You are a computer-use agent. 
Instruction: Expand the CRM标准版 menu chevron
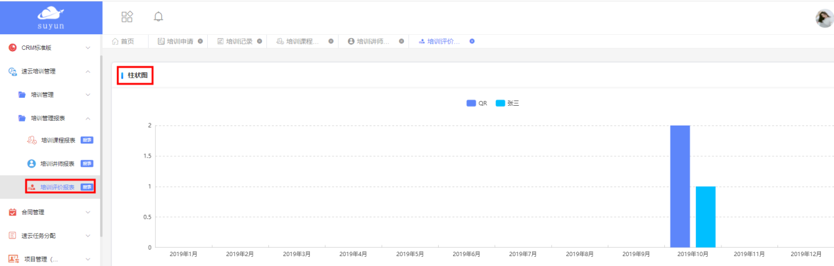pyautogui.click(x=88, y=47)
